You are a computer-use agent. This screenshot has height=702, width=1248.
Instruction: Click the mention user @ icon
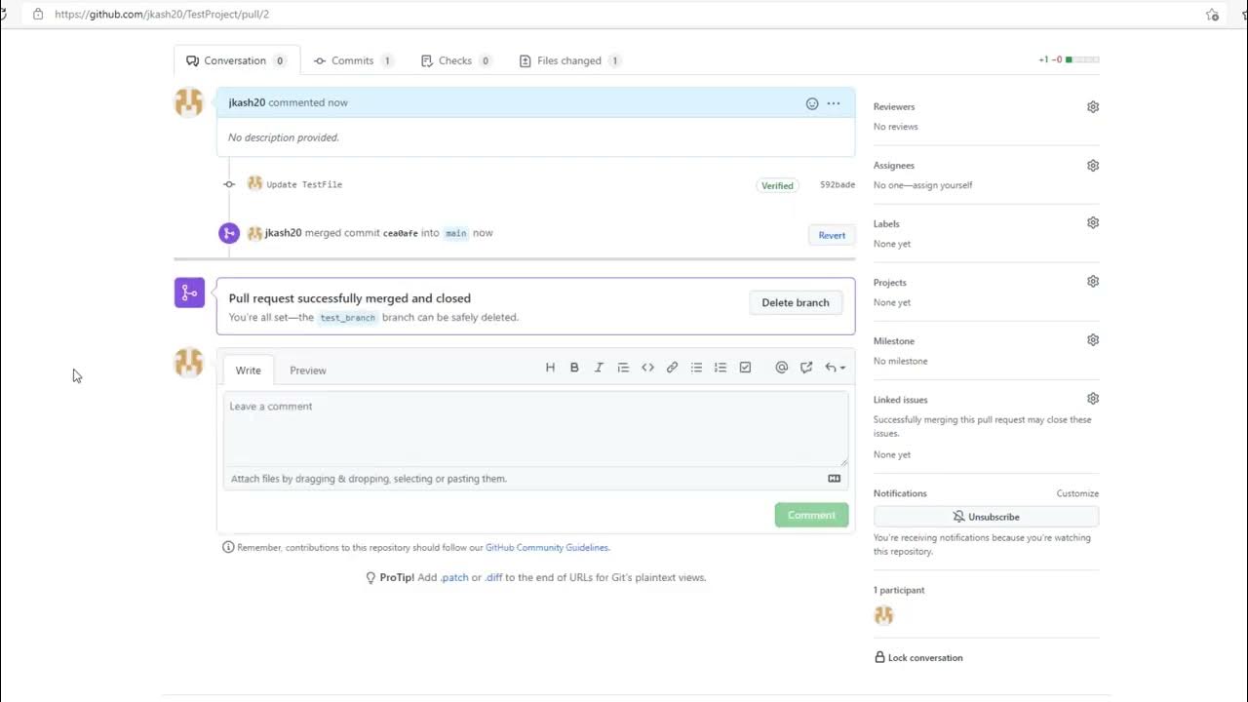(x=781, y=368)
